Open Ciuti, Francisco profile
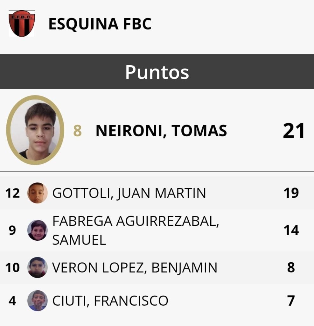 pos(110,301)
